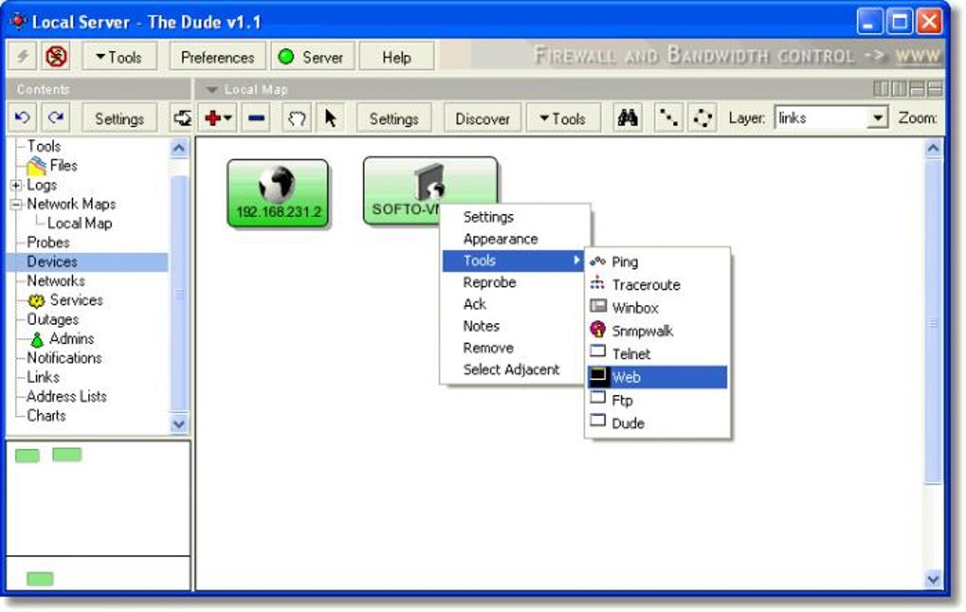966x612 pixels.
Task: Select the hand drag tool
Action: (296, 117)
